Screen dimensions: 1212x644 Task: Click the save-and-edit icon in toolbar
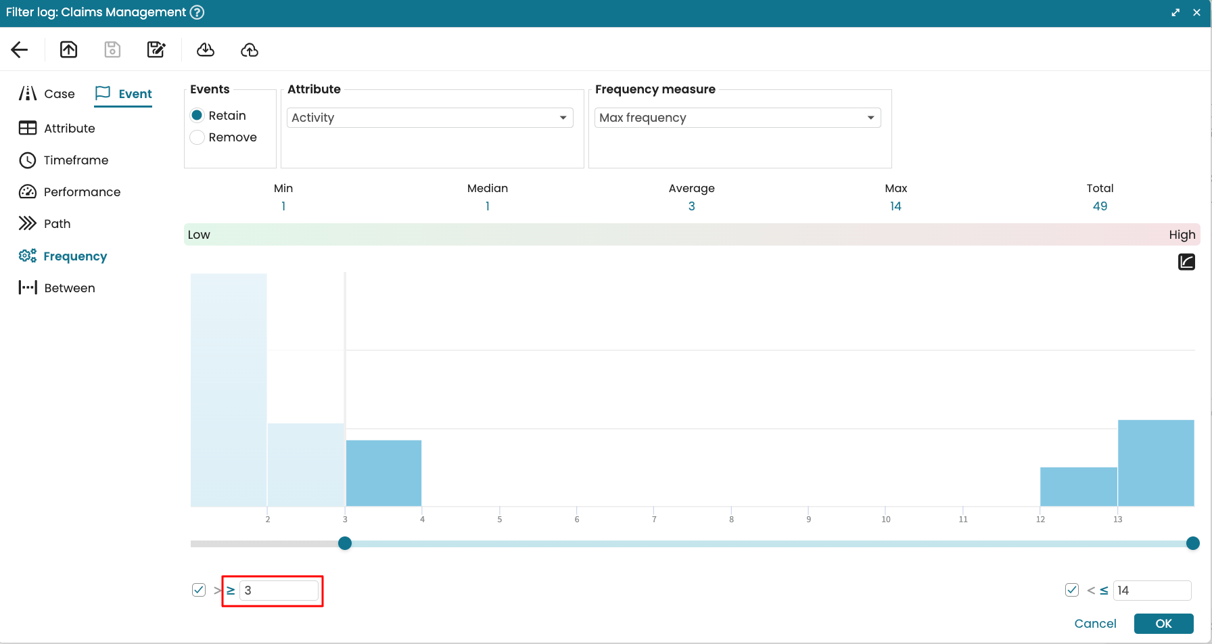click(x=156, y=49)
